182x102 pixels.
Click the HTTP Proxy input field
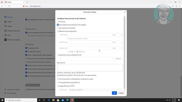pyautogui.click(x=90, y=35)
